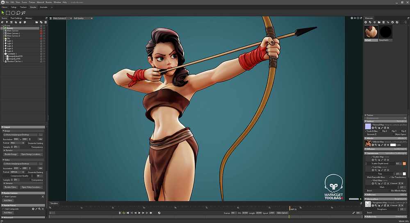Click the magnifier icon on Final Composite pass

coord(39,209)
